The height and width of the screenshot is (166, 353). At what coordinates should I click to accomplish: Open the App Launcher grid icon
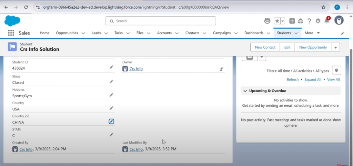pyautogui.click(x=11, y=33)
